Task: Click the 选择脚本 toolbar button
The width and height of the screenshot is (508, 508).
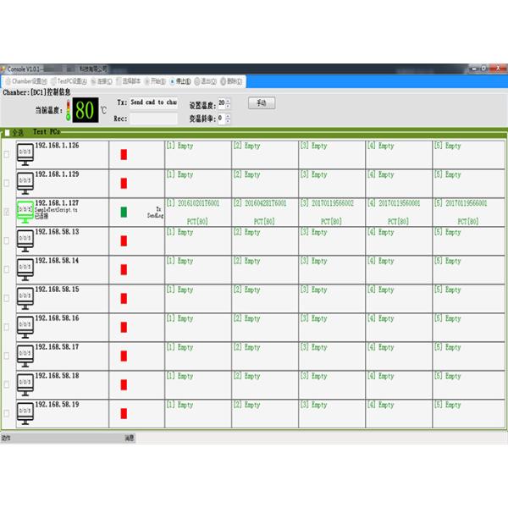Action: click(x=129, y=81)
